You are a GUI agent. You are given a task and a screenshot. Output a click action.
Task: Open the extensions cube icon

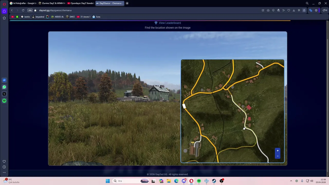click(x=316, y=10)
